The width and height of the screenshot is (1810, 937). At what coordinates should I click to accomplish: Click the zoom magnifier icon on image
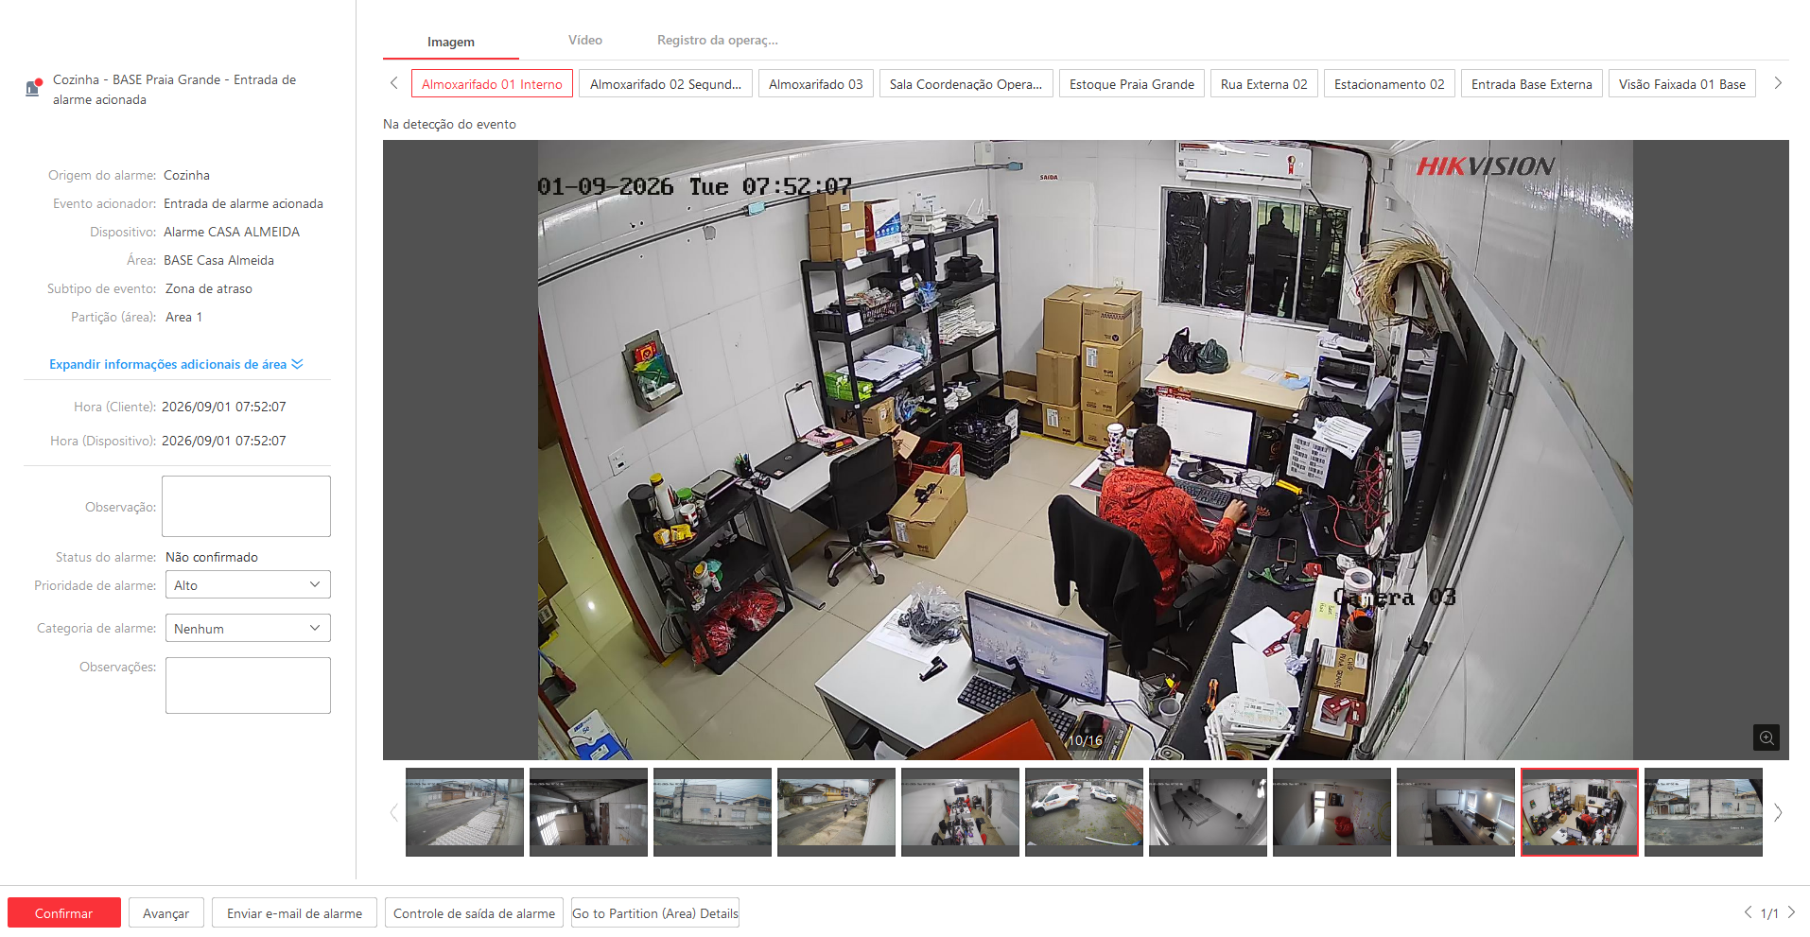pyautogui.click(x=1766, y=737)
